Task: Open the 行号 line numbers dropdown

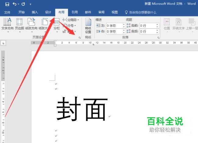Action: [69, 26]
